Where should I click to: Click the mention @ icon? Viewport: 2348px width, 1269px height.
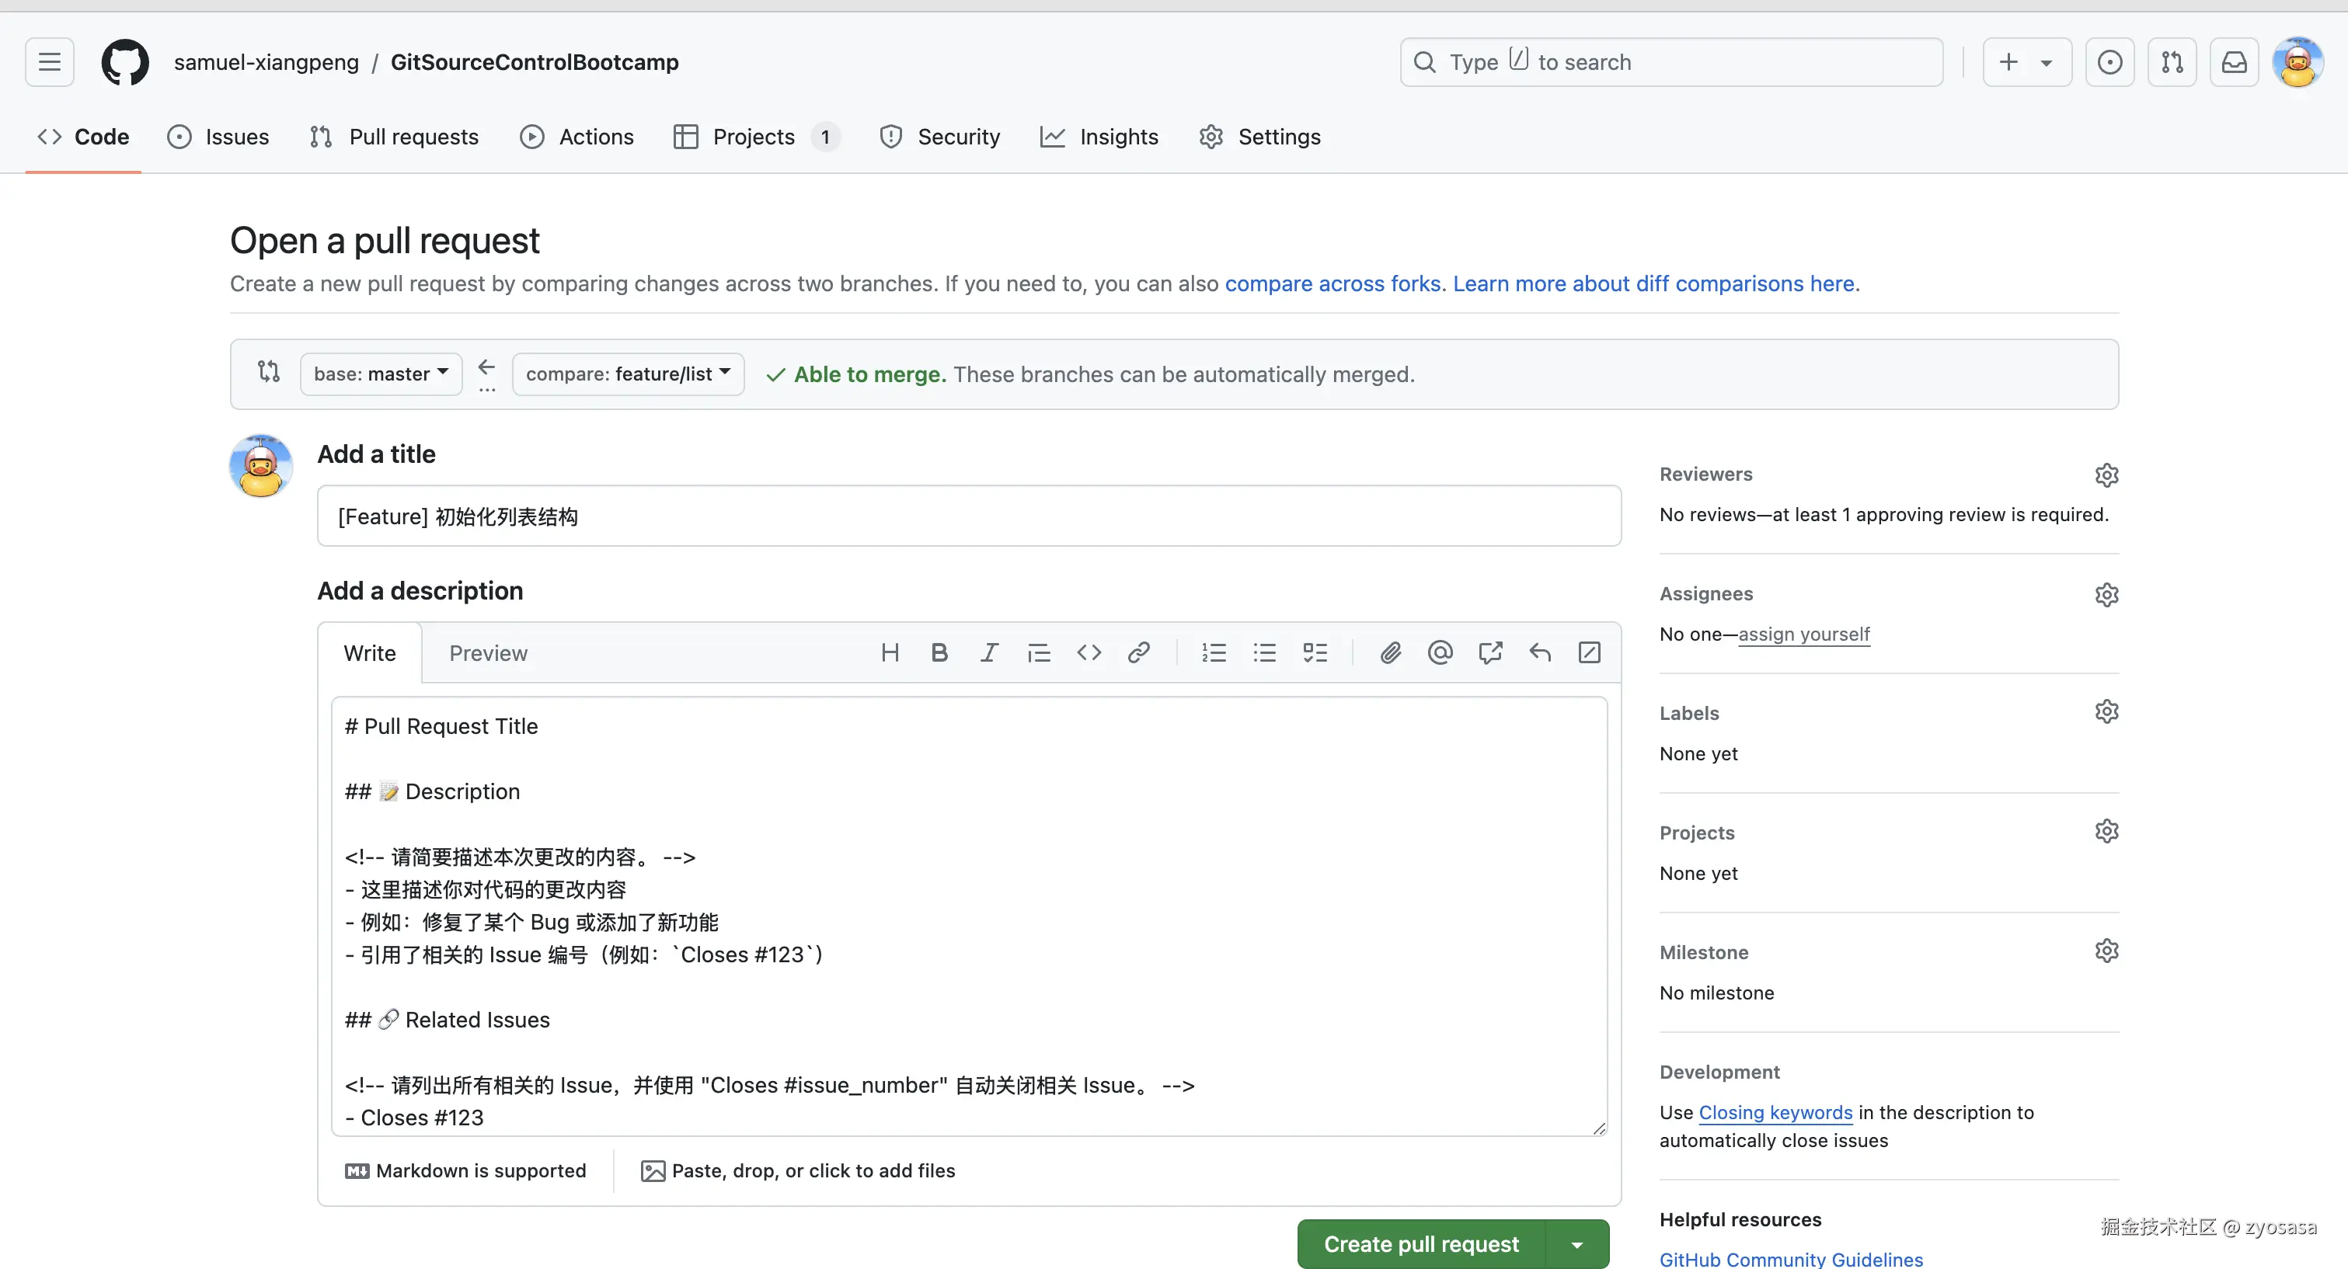1441,652
